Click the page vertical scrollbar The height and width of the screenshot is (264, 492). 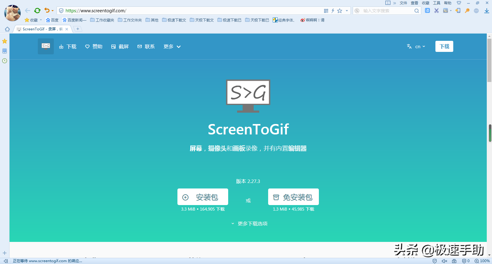pos(489,60)
